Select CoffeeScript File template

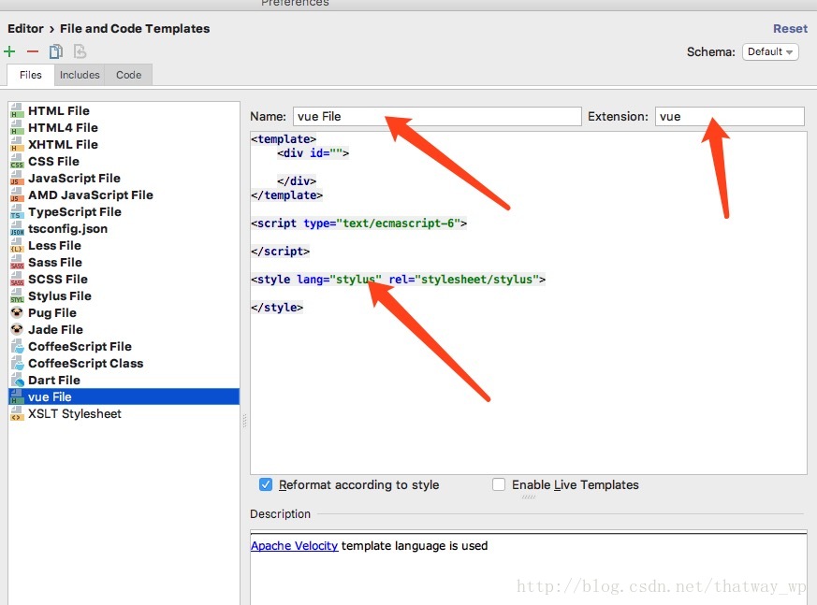[x=124, y=346]
